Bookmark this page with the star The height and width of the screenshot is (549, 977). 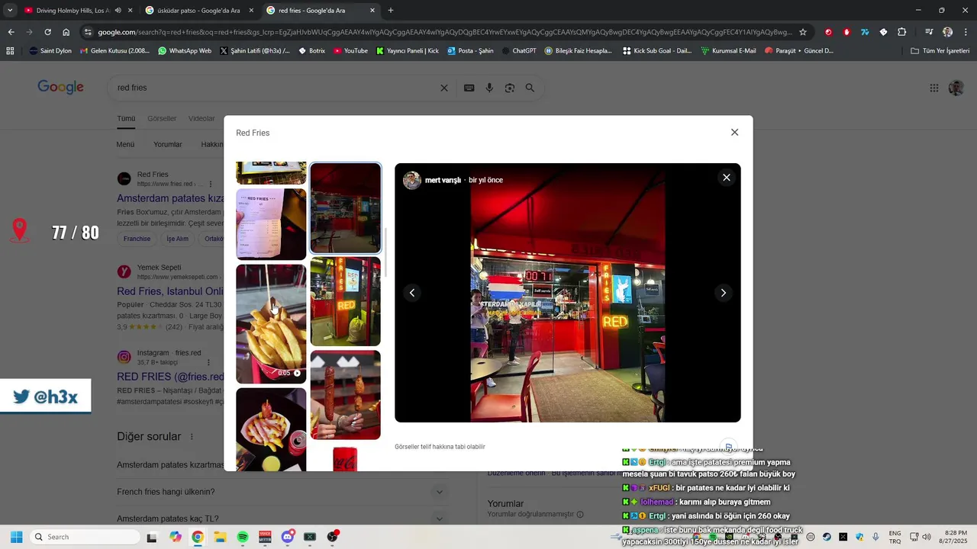click(803, 32)
